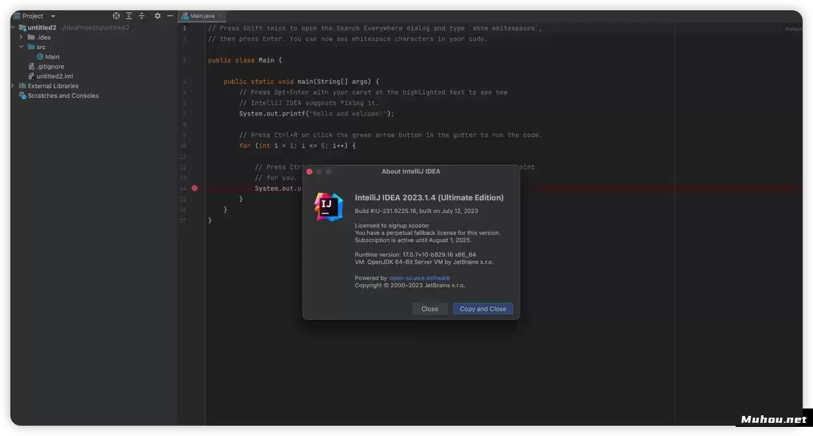Screen dimensions: 813x436
Task: Click the Project panel icon
Action: (16, 16)
